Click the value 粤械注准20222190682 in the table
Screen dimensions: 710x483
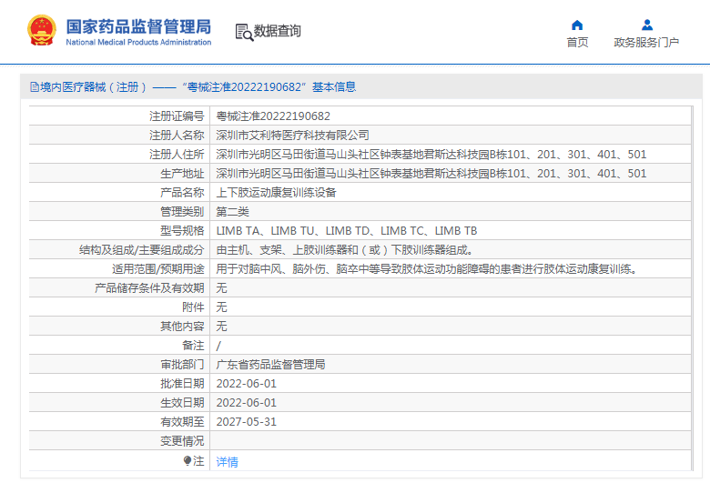coord(273,116)
